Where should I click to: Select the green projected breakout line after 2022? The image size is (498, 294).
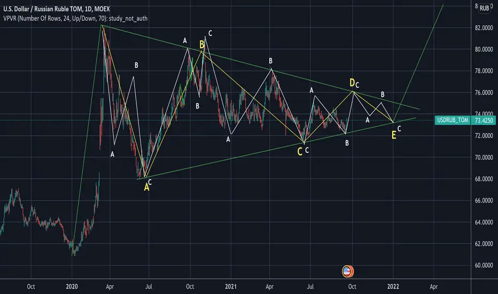418,63
